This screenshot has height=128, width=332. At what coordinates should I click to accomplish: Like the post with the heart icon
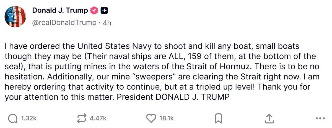151,119
